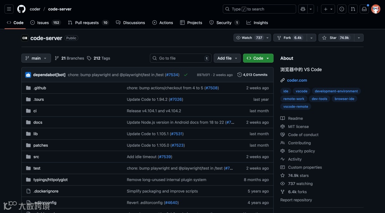Switch to the Discussions tab
The height and width of the screenshot is (213, 385).
tap(130, 22)
